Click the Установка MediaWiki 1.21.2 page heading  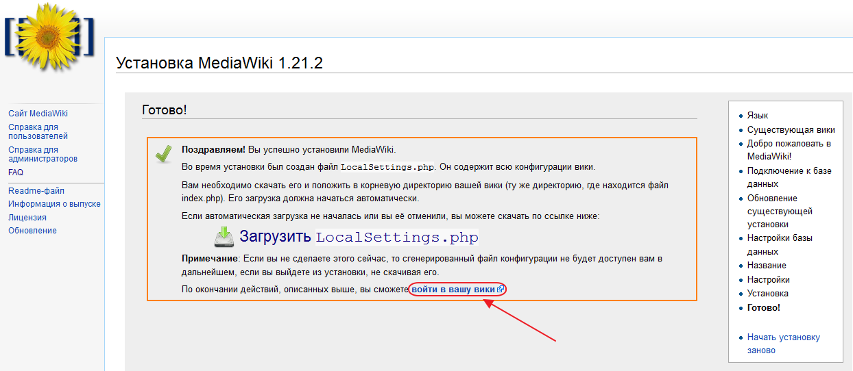pos(219,63)
